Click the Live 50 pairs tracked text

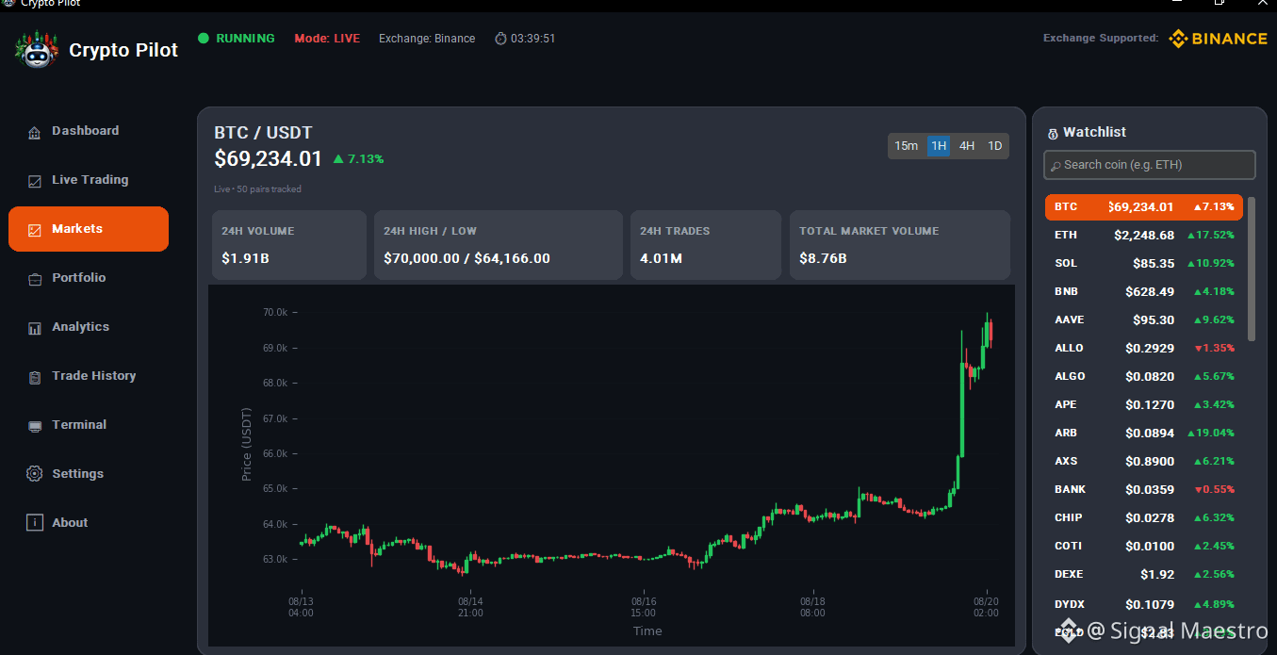click(257, 189)
